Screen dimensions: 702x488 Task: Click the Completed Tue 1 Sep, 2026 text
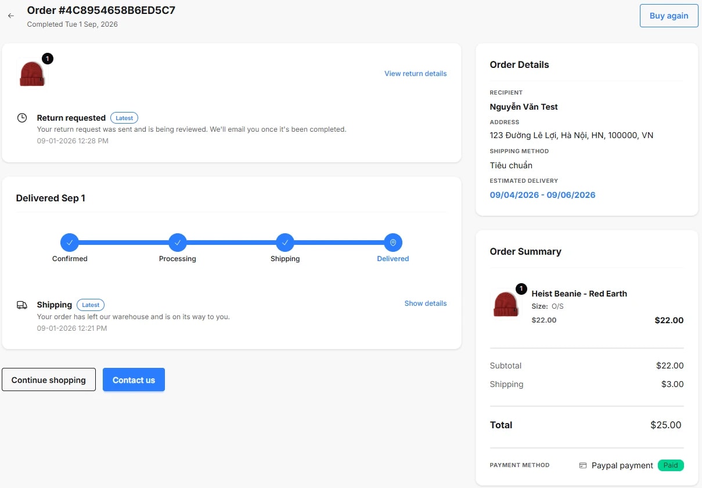click(x=73, y=24)
